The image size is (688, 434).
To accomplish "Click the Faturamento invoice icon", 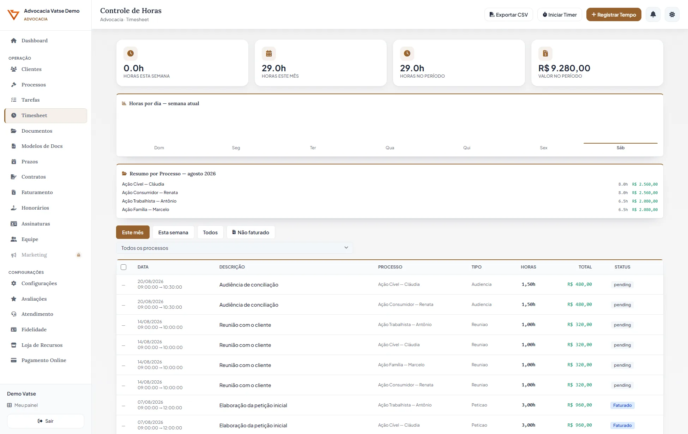I will (14, 192).
